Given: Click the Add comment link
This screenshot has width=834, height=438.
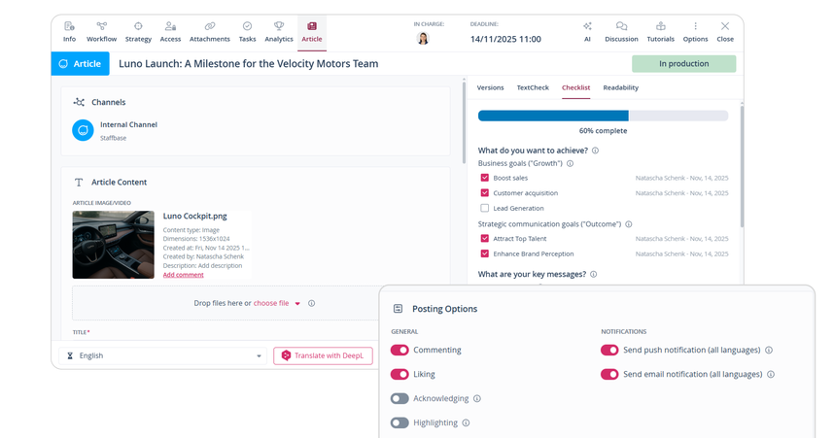Looking at the screenshot, I should (x=183, y=275).
